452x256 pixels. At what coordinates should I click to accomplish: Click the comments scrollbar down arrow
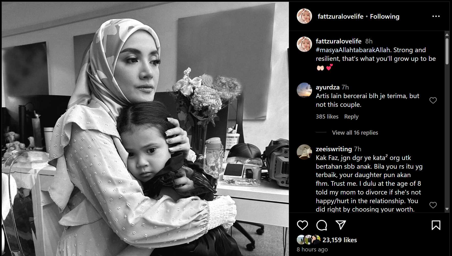[447, 209]
